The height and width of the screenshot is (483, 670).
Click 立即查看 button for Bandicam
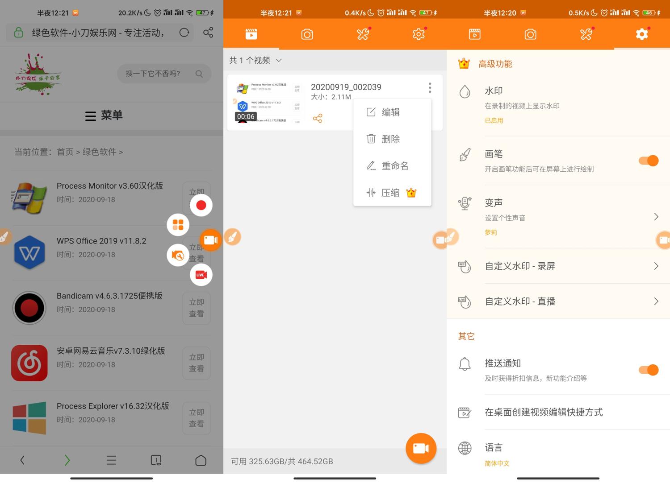(196, 308)
